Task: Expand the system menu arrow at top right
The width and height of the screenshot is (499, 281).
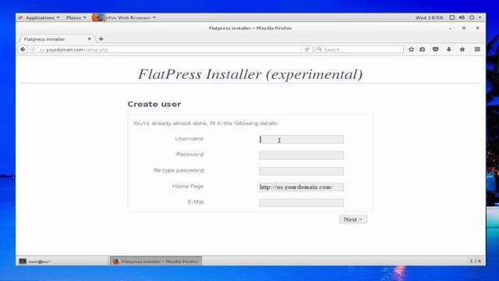Action: (480, 17)
